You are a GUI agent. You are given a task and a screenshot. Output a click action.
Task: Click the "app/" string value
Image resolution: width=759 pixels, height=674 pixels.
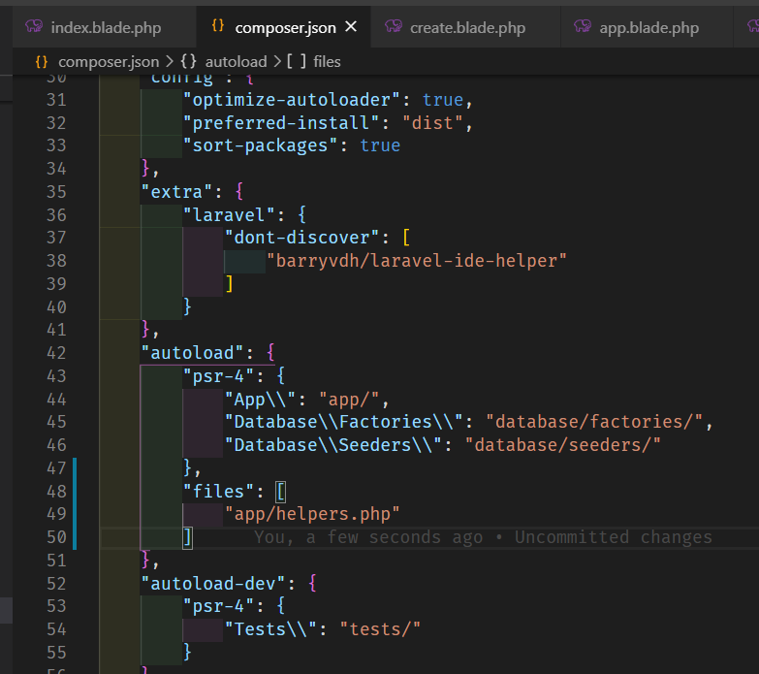(349, 400)
